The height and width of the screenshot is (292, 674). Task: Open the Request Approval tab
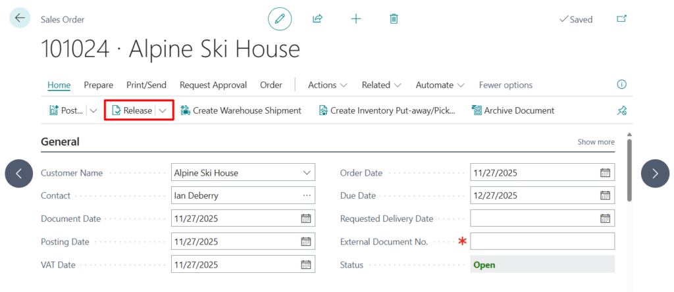click(x=213, y=85)
